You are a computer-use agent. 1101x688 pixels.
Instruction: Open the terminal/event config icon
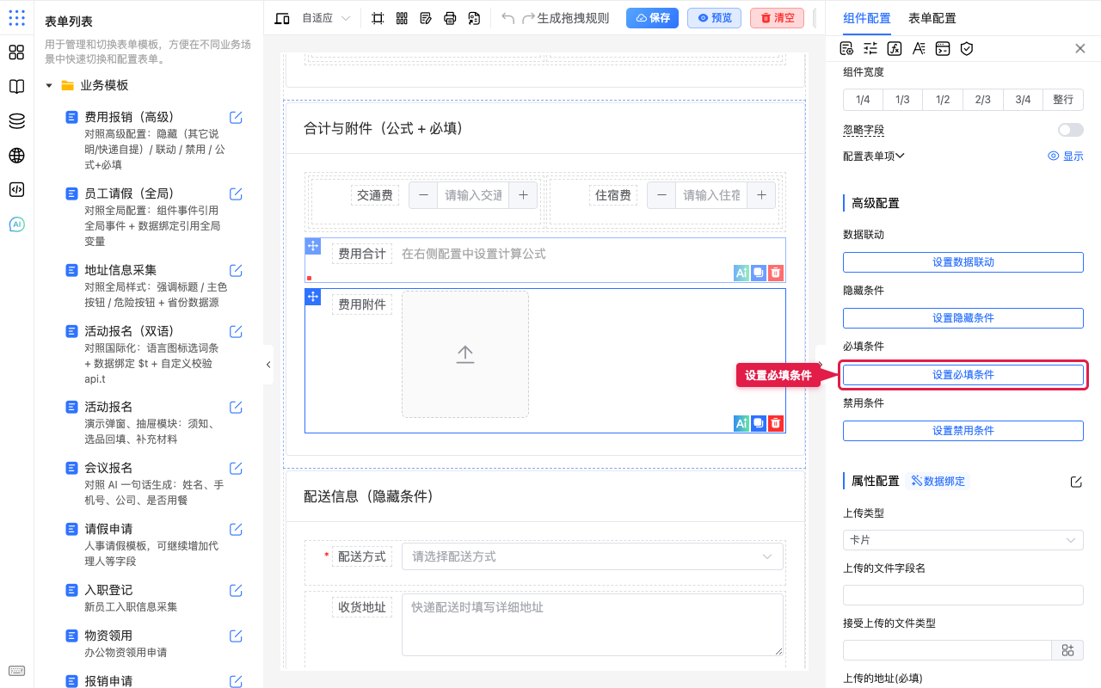pyautogui.click(x=943, y=48)
